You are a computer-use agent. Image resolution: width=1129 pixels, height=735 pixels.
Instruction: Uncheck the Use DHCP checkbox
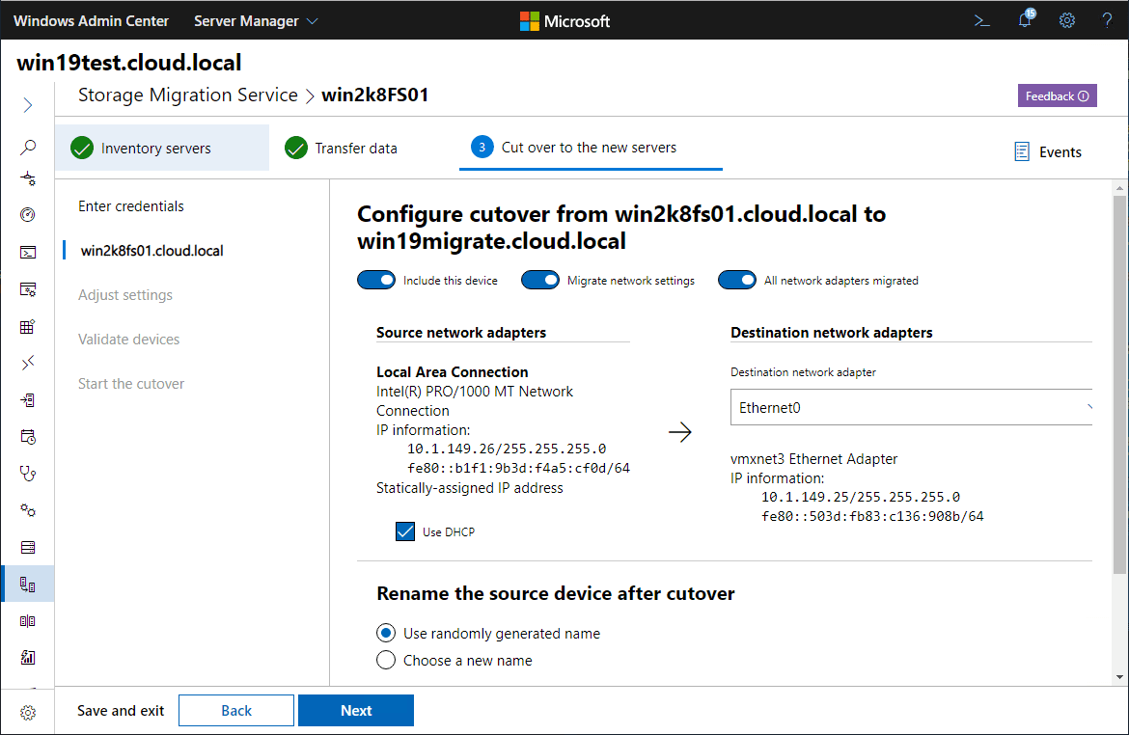405,531
